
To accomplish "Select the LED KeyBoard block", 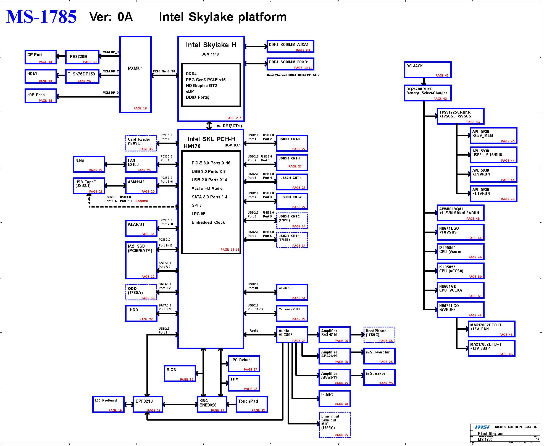I will [x=108, y=405].
